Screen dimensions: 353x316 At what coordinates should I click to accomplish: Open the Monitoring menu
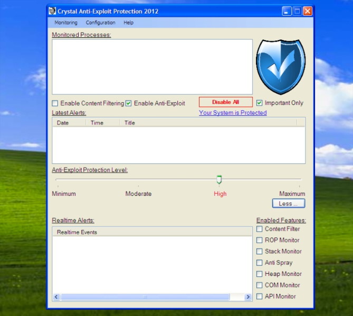(66, 23)
